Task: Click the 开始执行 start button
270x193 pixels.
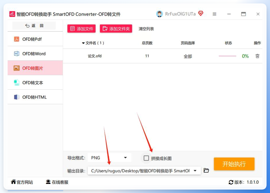Action: click(x=234, y=164)
